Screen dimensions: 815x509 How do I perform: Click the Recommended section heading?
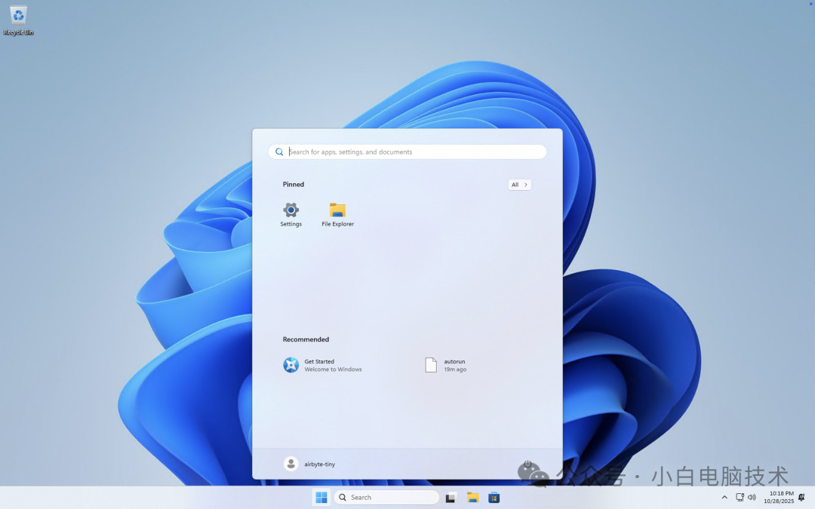pos(306,339)
